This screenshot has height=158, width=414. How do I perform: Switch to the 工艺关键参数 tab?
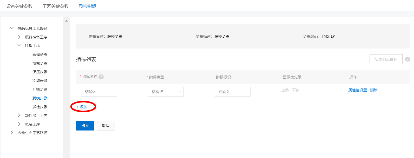(x=56, y=6)
